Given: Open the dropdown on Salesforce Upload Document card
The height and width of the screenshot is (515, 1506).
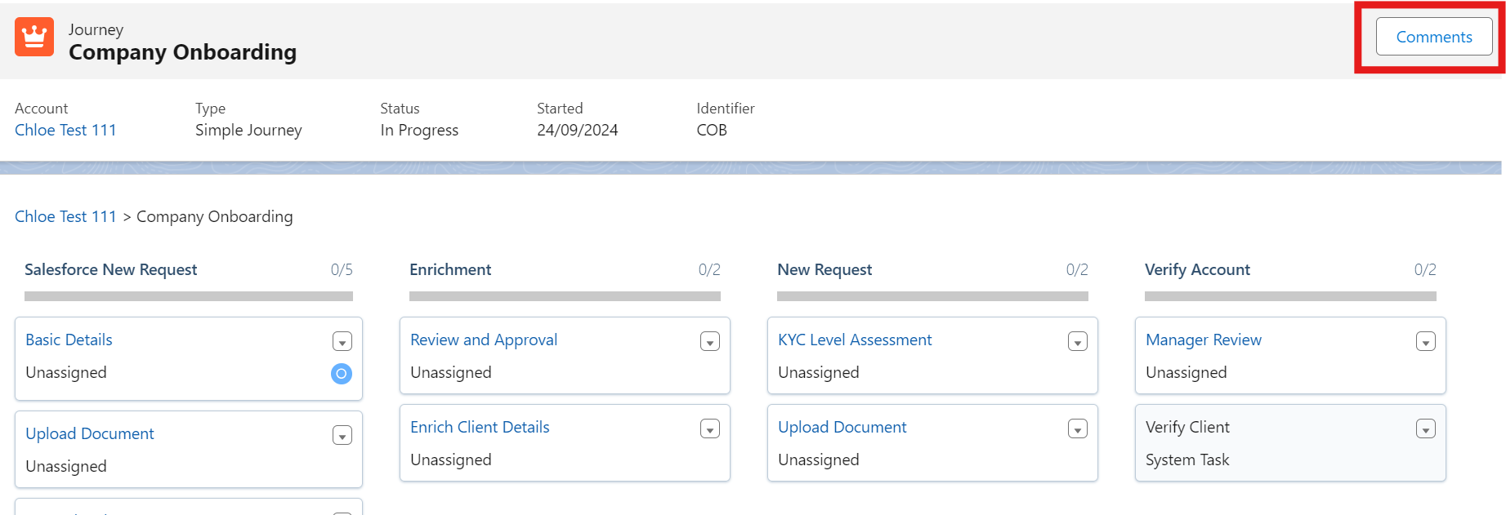Looking at the screenshot, I should coord(342,436).
